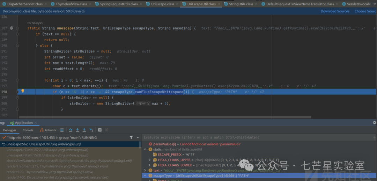This screenshot has height=181, width=377.
Task: Click the threads view hamburger icon
Action: (62, 130)
